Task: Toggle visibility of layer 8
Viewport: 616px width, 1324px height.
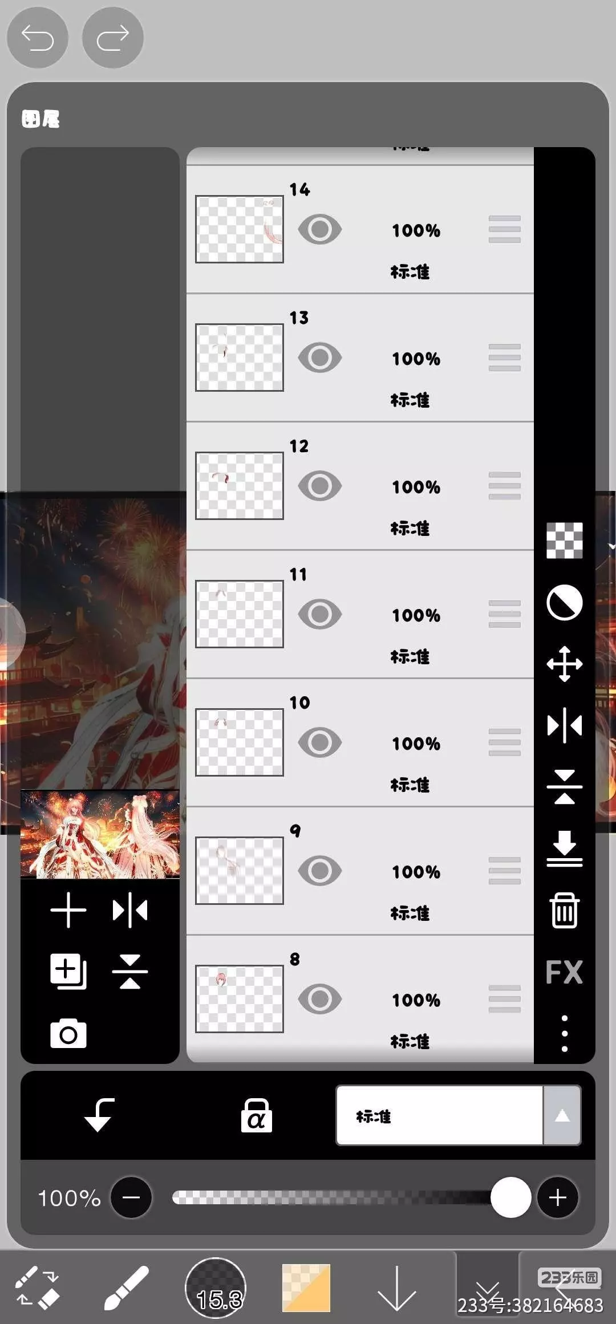Action: pos(320,999)
